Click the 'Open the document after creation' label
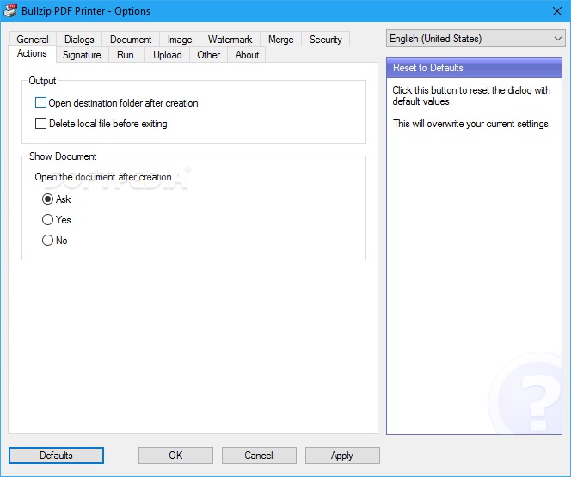This screenshot has width=571, height=477. pyautogui.click(x=103, y=177)
